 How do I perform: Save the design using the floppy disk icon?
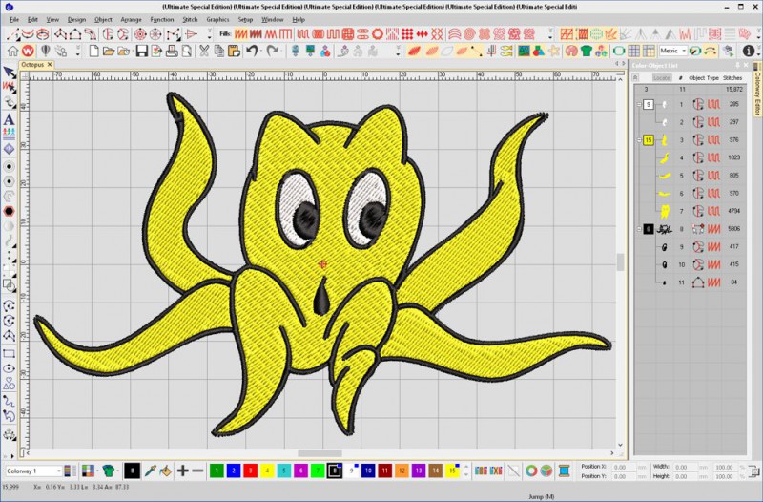pyautogui.click(x=141, y=51)
